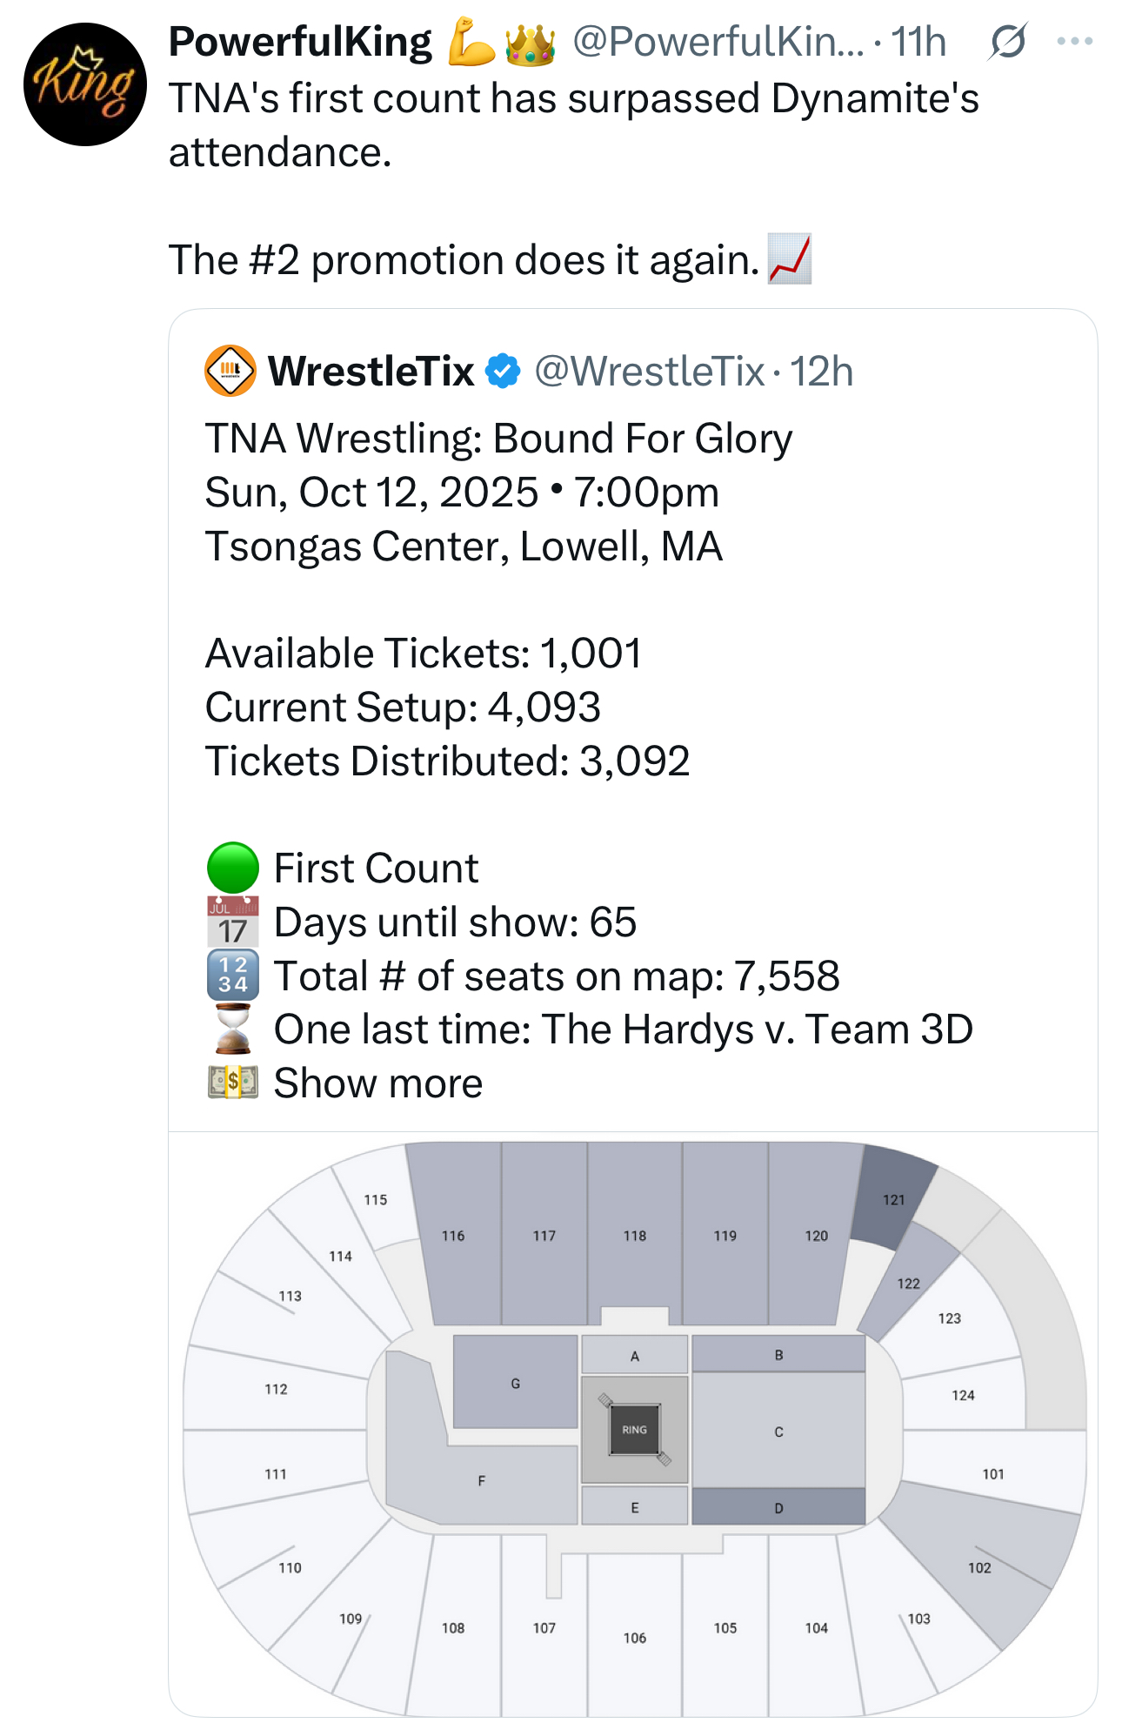
Task: Select dark shaded section 121 on the map
Action: pyautogui.click(x=894, y=1198)
